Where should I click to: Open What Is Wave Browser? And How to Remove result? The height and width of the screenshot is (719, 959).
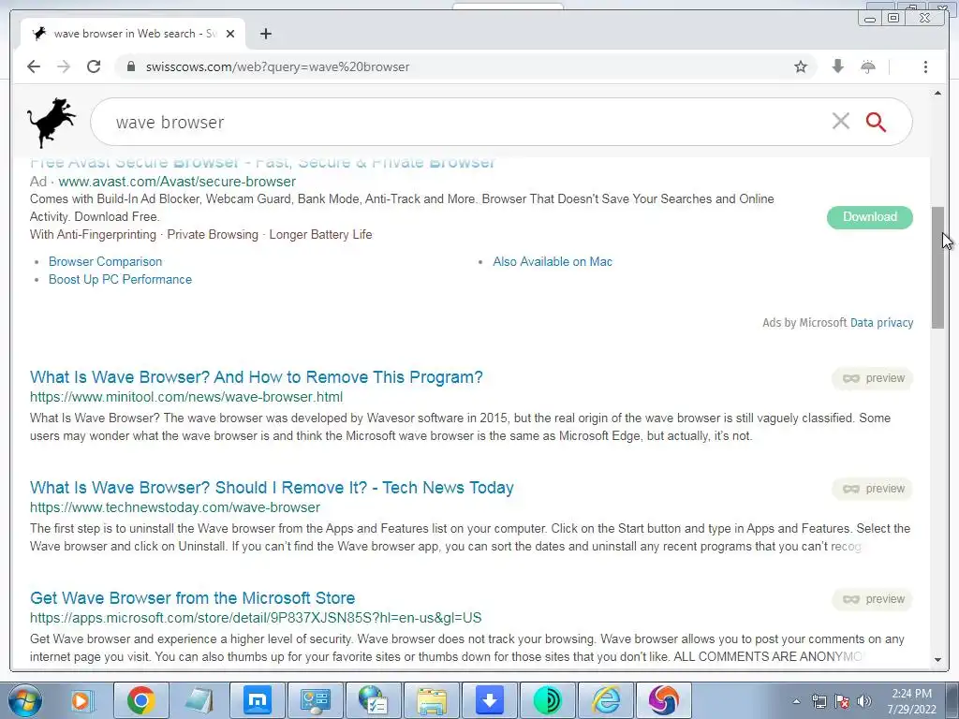pyautogui.click(x=257, y=377)
